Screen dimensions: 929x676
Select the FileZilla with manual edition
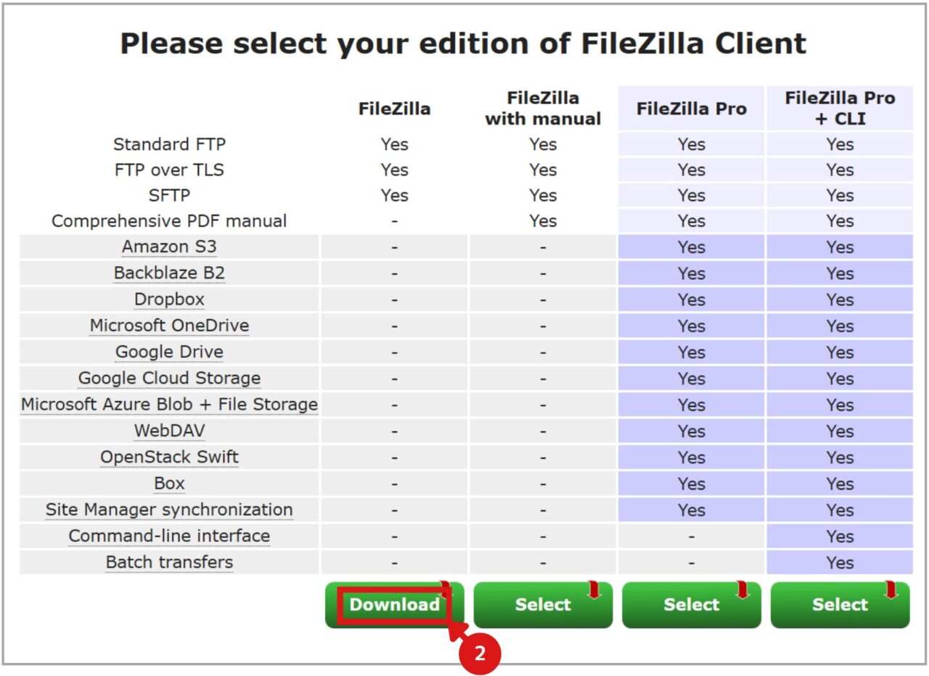pyautogui.click(x=543, y=604)
